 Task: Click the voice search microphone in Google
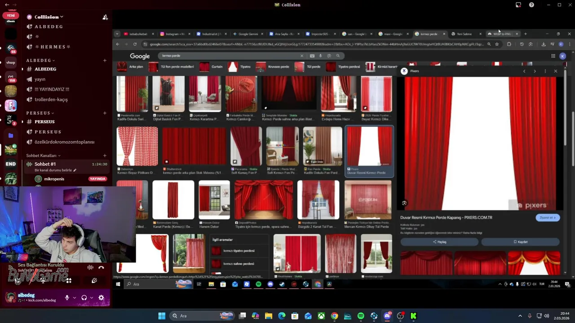point(320,56)
